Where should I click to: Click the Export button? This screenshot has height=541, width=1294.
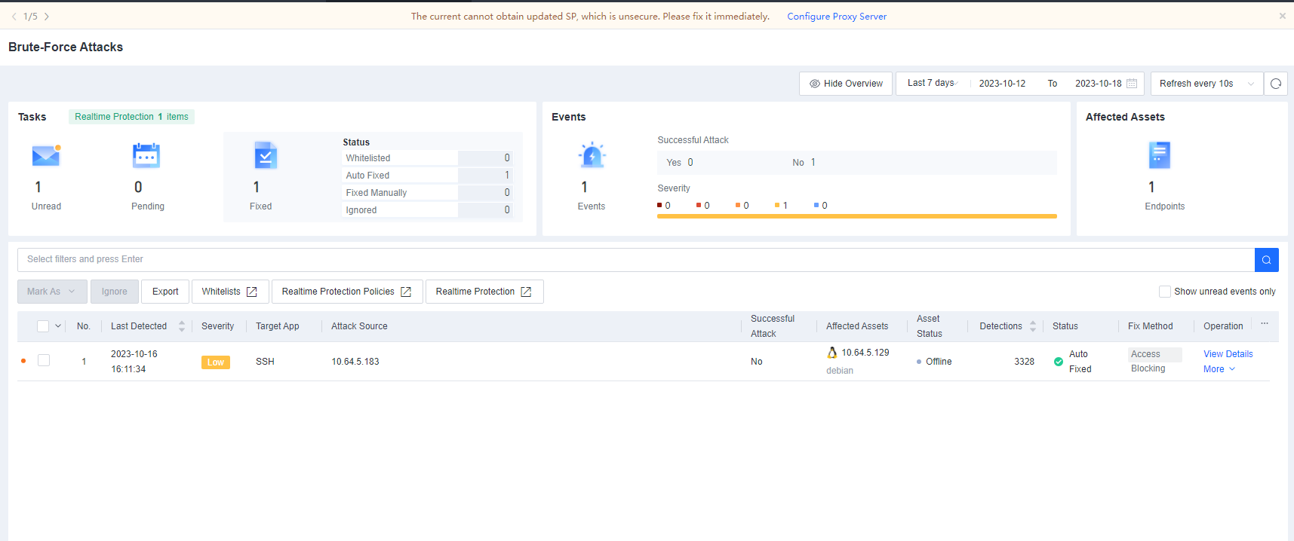coord(165,292)
